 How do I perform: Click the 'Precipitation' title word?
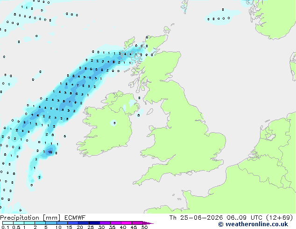pos(20,218)
